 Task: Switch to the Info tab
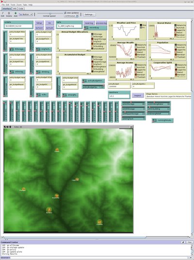(x=15, y=9)
